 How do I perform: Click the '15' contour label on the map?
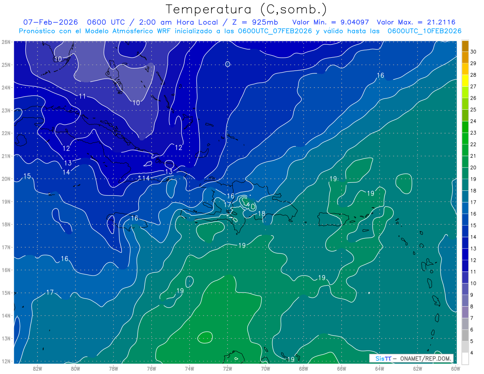27,176
